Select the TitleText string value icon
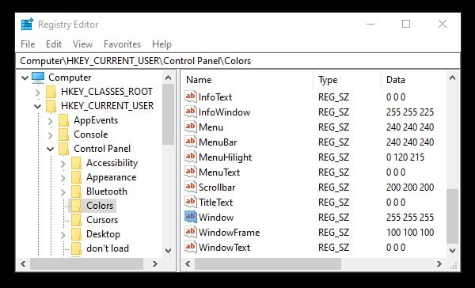This screenshot has height=288, width=475. tap(191, 203)
